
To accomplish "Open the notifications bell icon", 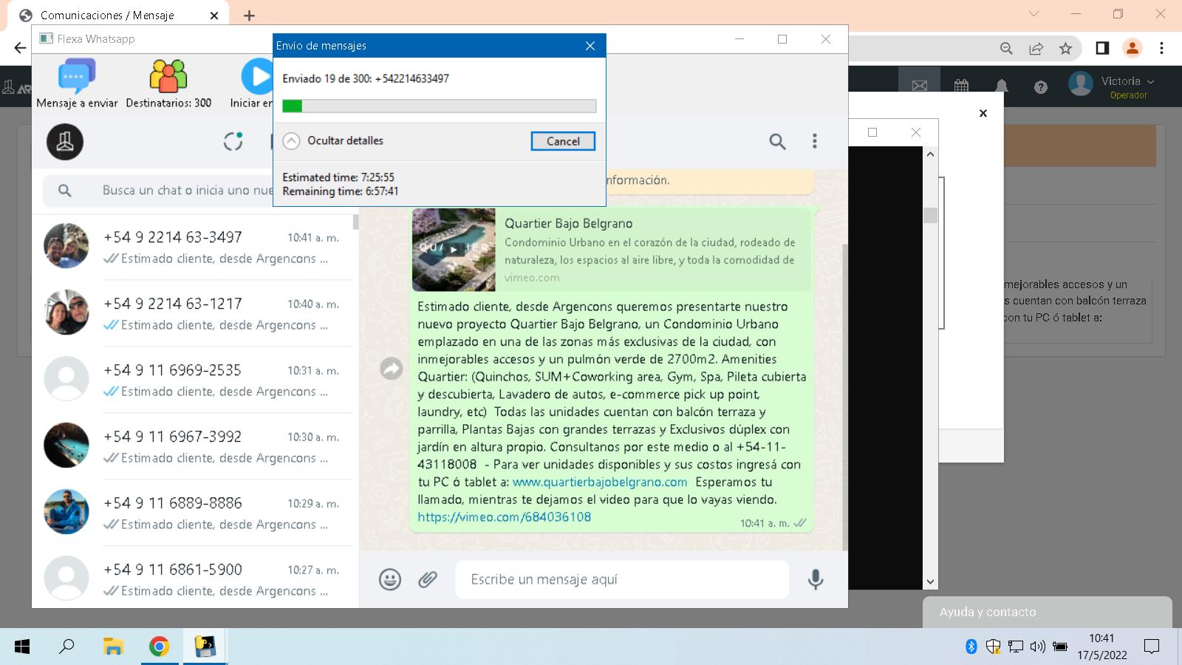I will [1001, 86].
